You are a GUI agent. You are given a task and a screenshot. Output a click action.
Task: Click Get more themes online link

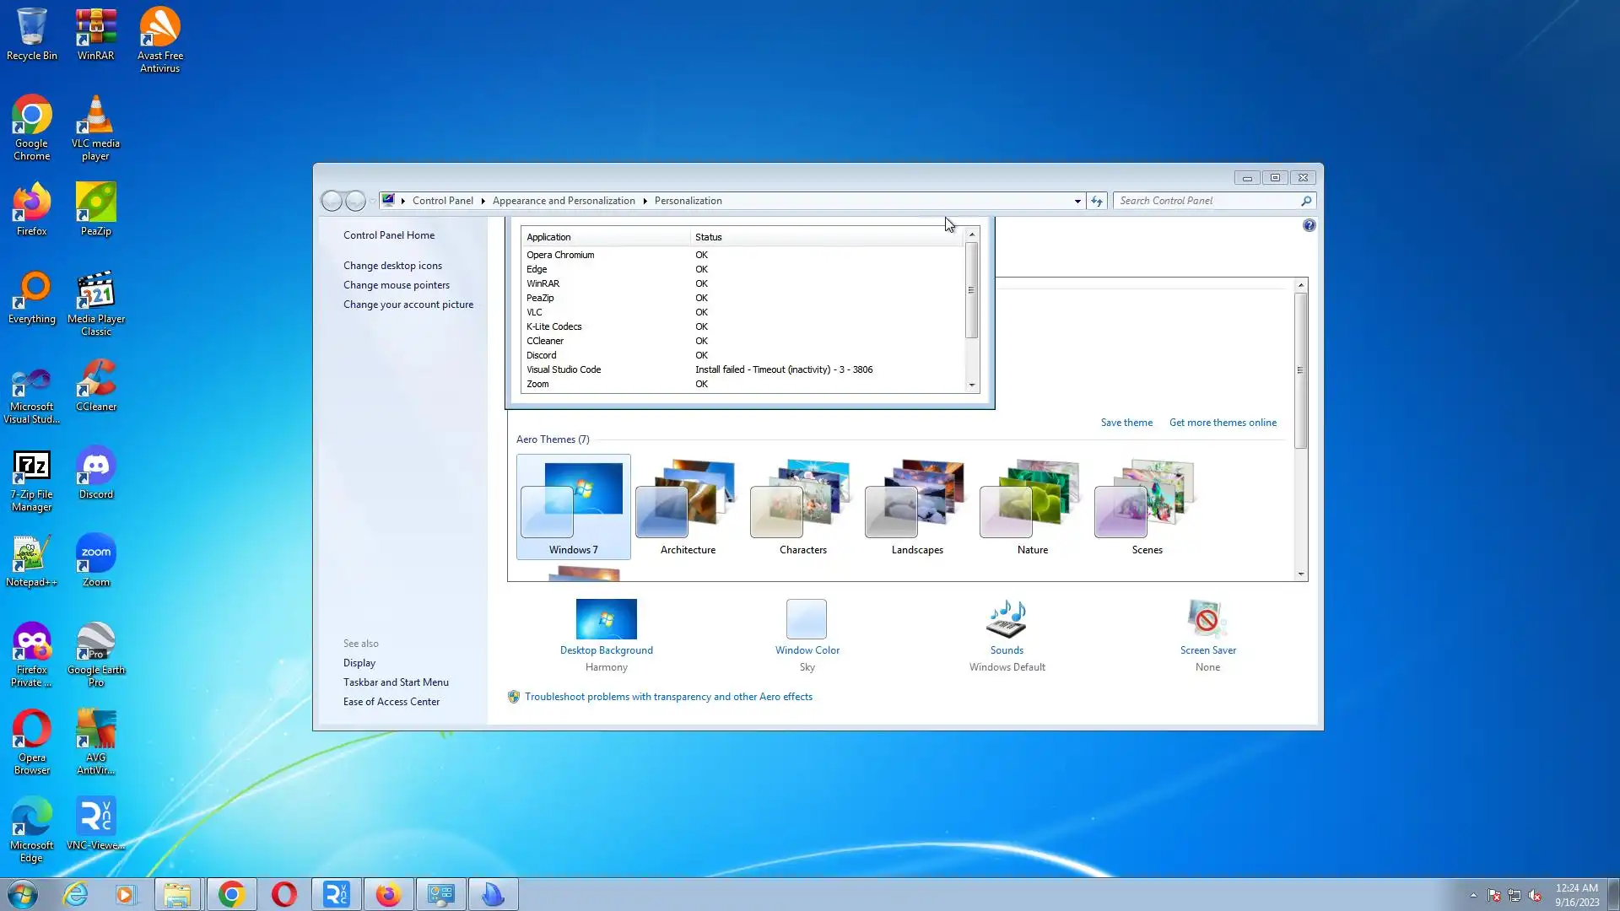tap(1222, 423)
